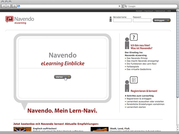Click the einloggen button
The width and height of the screenshot is (179, 134).
162,20
